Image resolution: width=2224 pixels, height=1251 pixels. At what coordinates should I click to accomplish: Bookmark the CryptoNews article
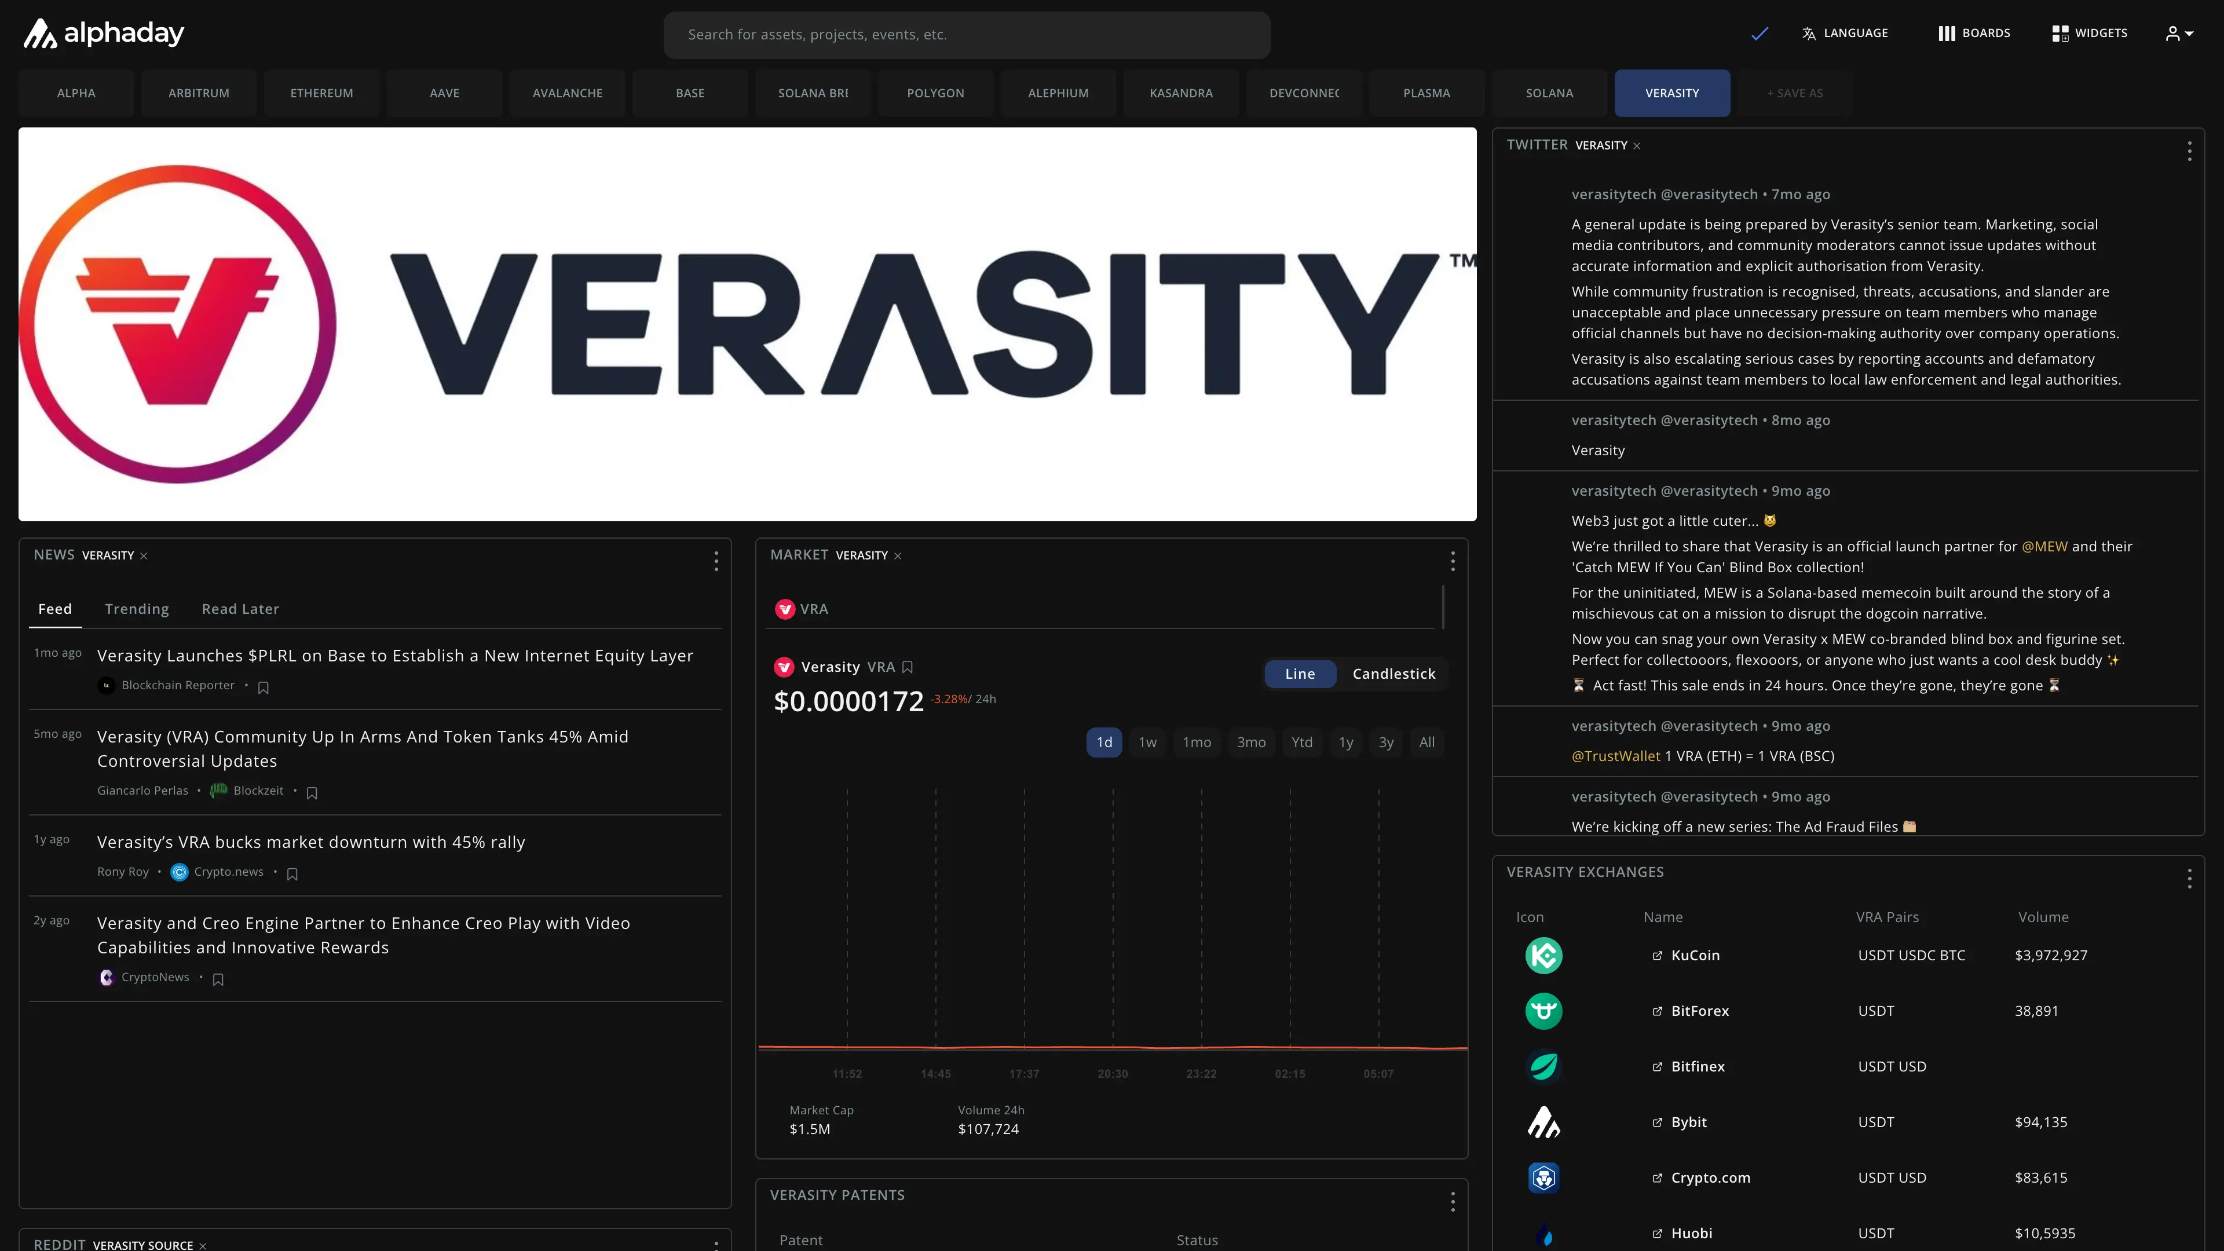(218, 979)
